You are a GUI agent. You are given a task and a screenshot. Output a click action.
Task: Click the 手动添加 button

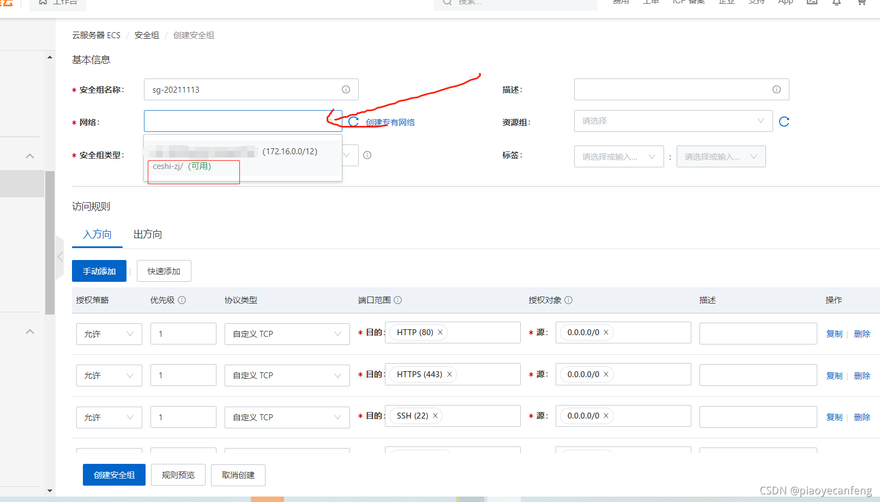coord(99,271)
